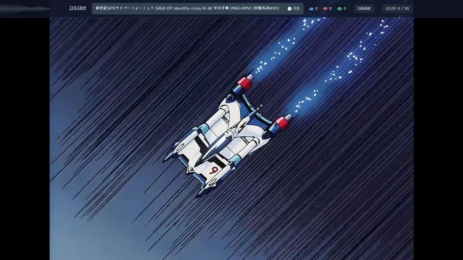The height and width of the screenshot is (260, 463).
Task: Open the 리스트: 0 / 30 playlist counter
Action: click(x=397, y=9)
